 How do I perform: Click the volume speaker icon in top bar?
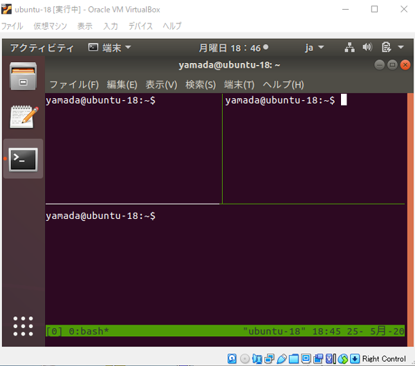pyautogui.click(x=367, y=48)
